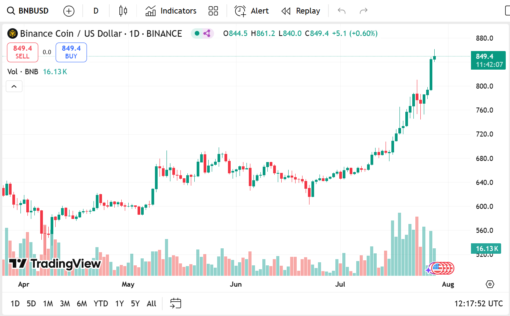510x316 pixels.
Task: Click the 12:17:52 UTC timezone clock
Action: (479, 304)
